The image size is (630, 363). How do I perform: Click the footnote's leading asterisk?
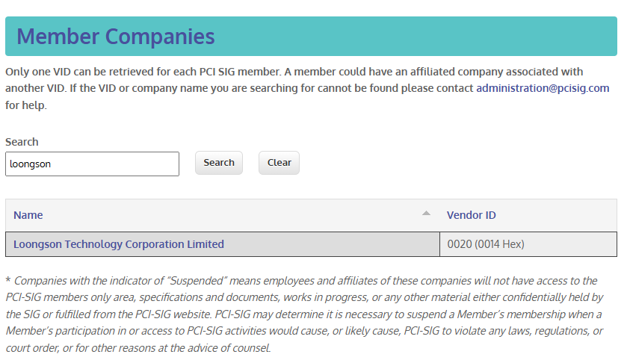click(7, 281)
